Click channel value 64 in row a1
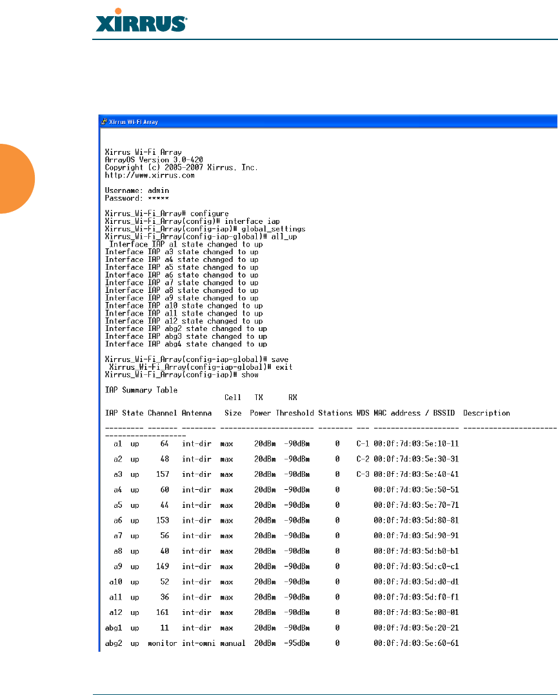Viewport: 558px width, 695px height. coord(164,444)
